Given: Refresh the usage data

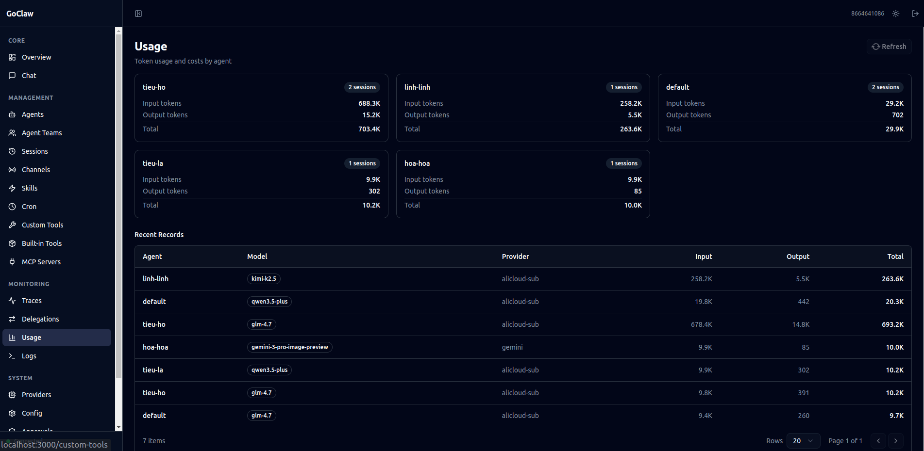Looking at the screenshot, I should click(889, 47).
